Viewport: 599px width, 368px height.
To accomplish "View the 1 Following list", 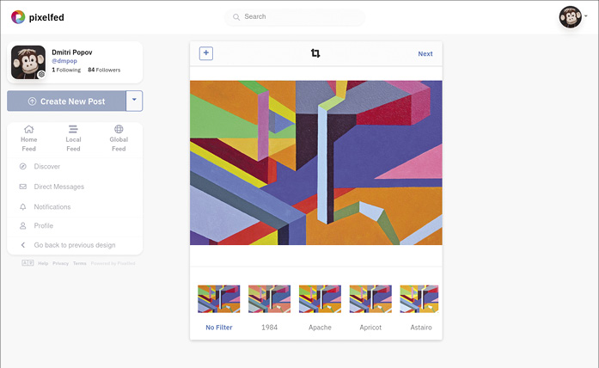I will [66, 70].
